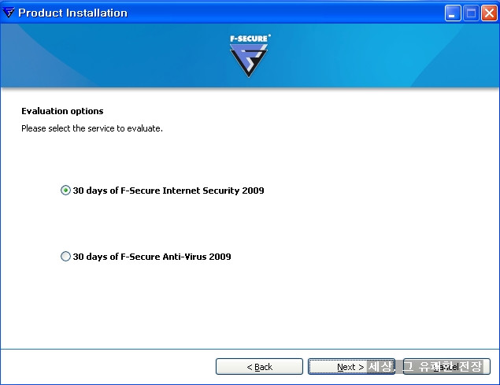Click "Please select the service to evaluate." text
The width and height of the screenshot is (500, 385).
pyautogui.click(x=92, y=128)
